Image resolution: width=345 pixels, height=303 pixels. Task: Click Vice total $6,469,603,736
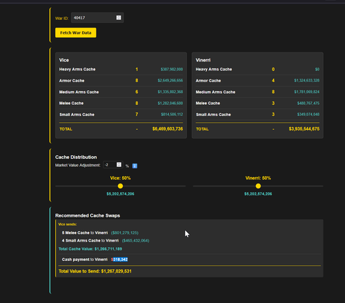pos(168,129)
